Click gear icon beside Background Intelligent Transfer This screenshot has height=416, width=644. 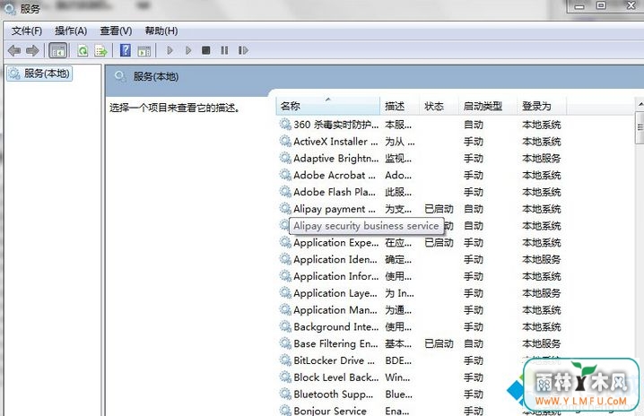coord(285,326)
